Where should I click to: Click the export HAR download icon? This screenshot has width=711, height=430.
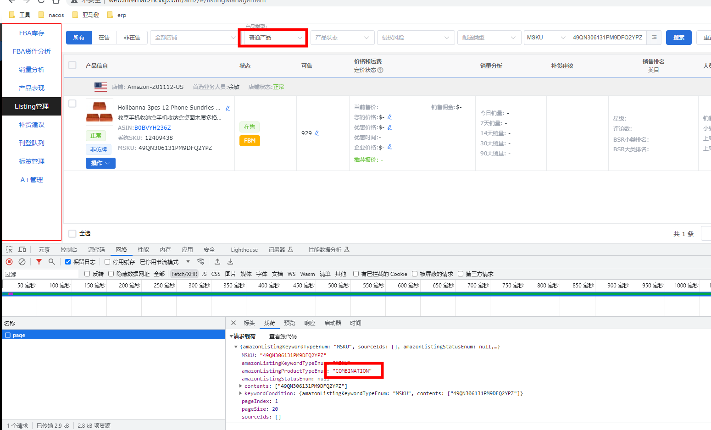tap(230, 262)
